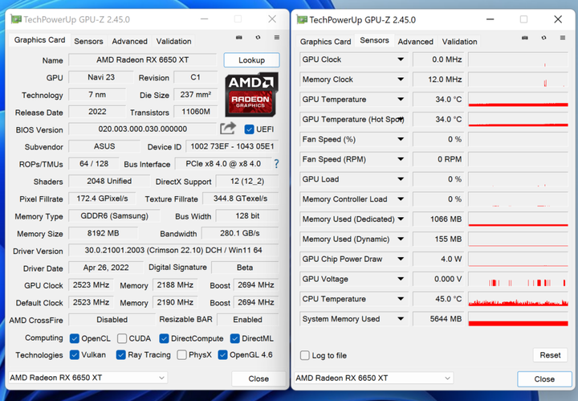Click GPU-Z app icon in right title bar
The image size is (578, 401).
pyautogui.click(x=302, y=19)
